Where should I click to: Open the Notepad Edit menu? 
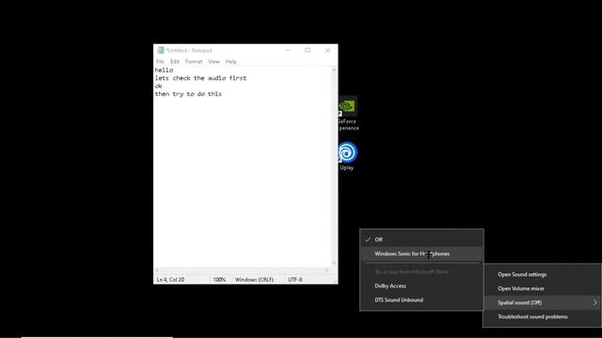click(x=175, y=61)
